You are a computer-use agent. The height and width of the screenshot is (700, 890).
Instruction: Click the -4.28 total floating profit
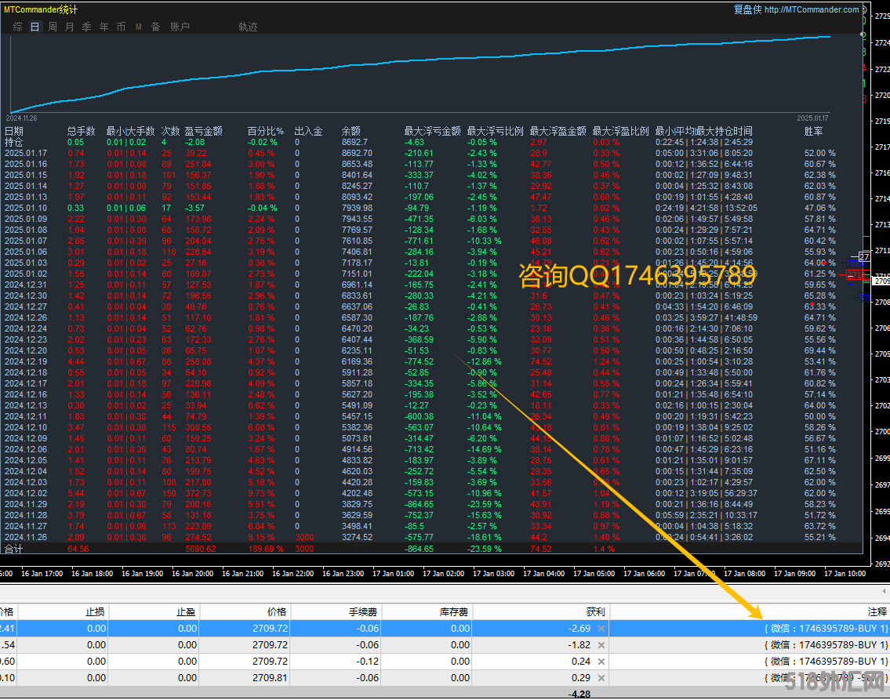[579, 694]
